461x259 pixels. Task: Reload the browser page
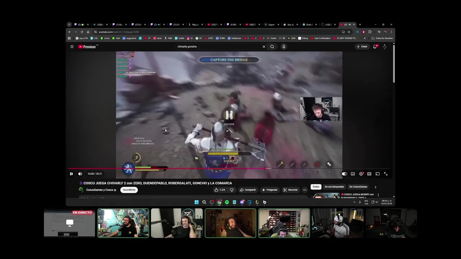click(82, 32)
